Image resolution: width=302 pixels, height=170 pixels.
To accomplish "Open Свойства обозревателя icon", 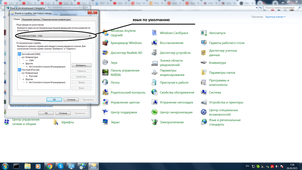I will tap(155, 92).
